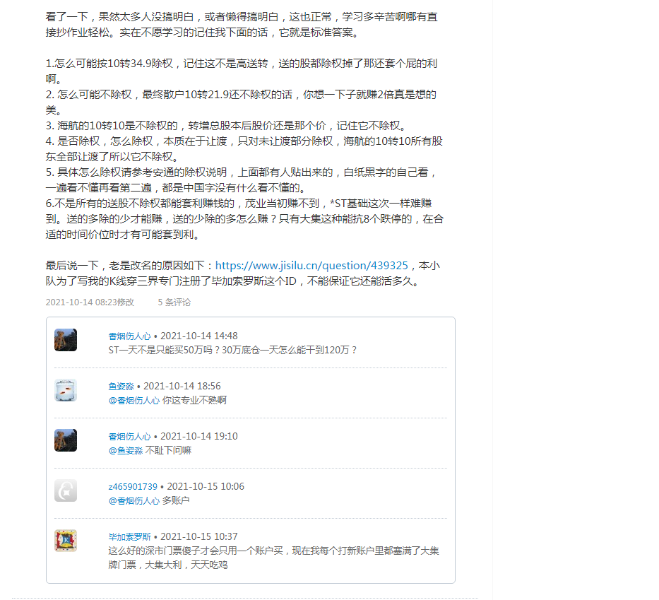Image resolution: width=659 pixels, height=600 pixels.
Task: Toggle the 5 条评论 comments section
Action: 174,302
